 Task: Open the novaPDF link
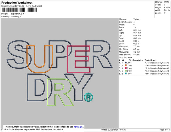click(78, 127)
